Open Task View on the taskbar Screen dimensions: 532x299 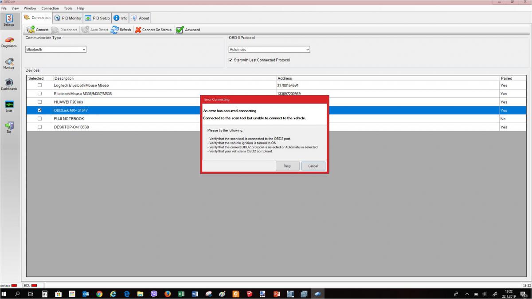tap(30, 294)
